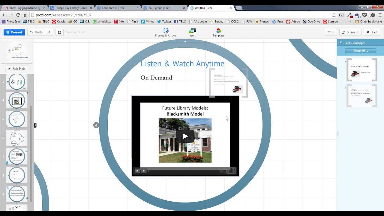Screen dimensions: 384x216
Task: Open the Frames & Arrows tool
Action: (166, 32)
